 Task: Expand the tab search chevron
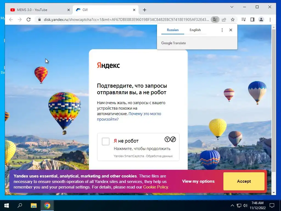click(x=232, y=7)
